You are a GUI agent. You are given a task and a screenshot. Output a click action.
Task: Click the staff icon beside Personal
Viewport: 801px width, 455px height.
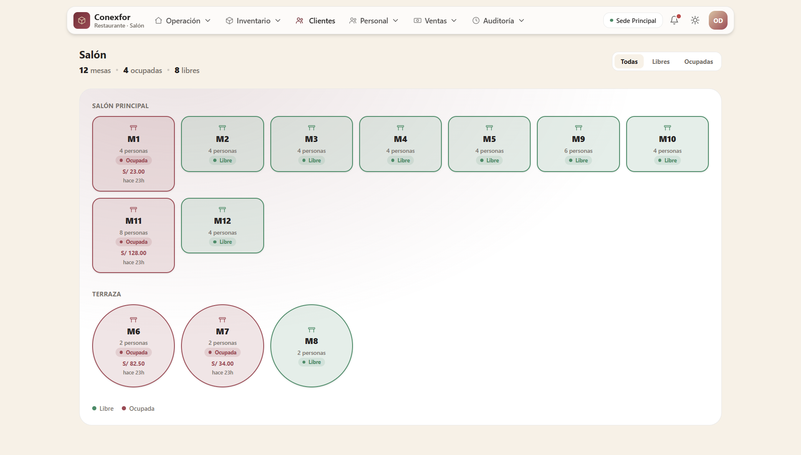pos(353,20)
